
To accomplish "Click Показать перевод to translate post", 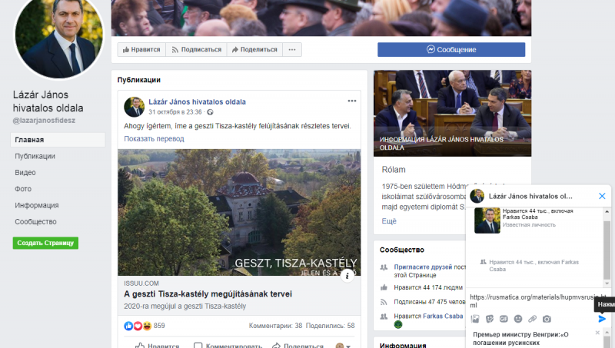I will coord(154,139).
